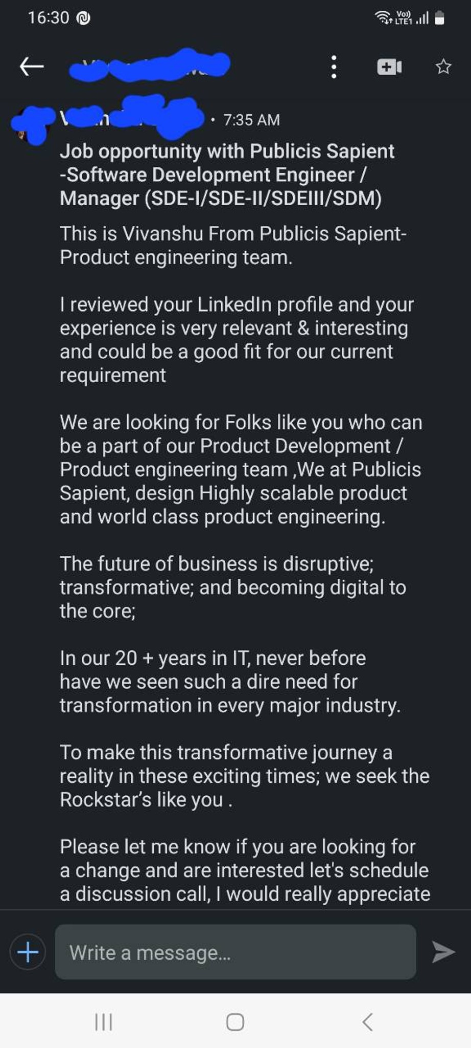Tap the conversation title at the top

tap(148, 67)
